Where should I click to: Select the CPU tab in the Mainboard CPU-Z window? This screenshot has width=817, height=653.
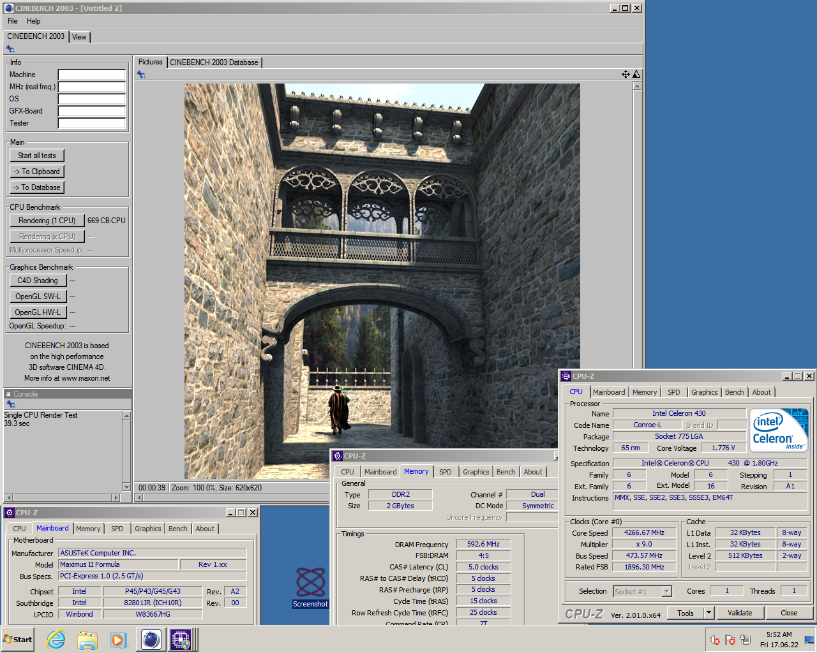[19, 529]
